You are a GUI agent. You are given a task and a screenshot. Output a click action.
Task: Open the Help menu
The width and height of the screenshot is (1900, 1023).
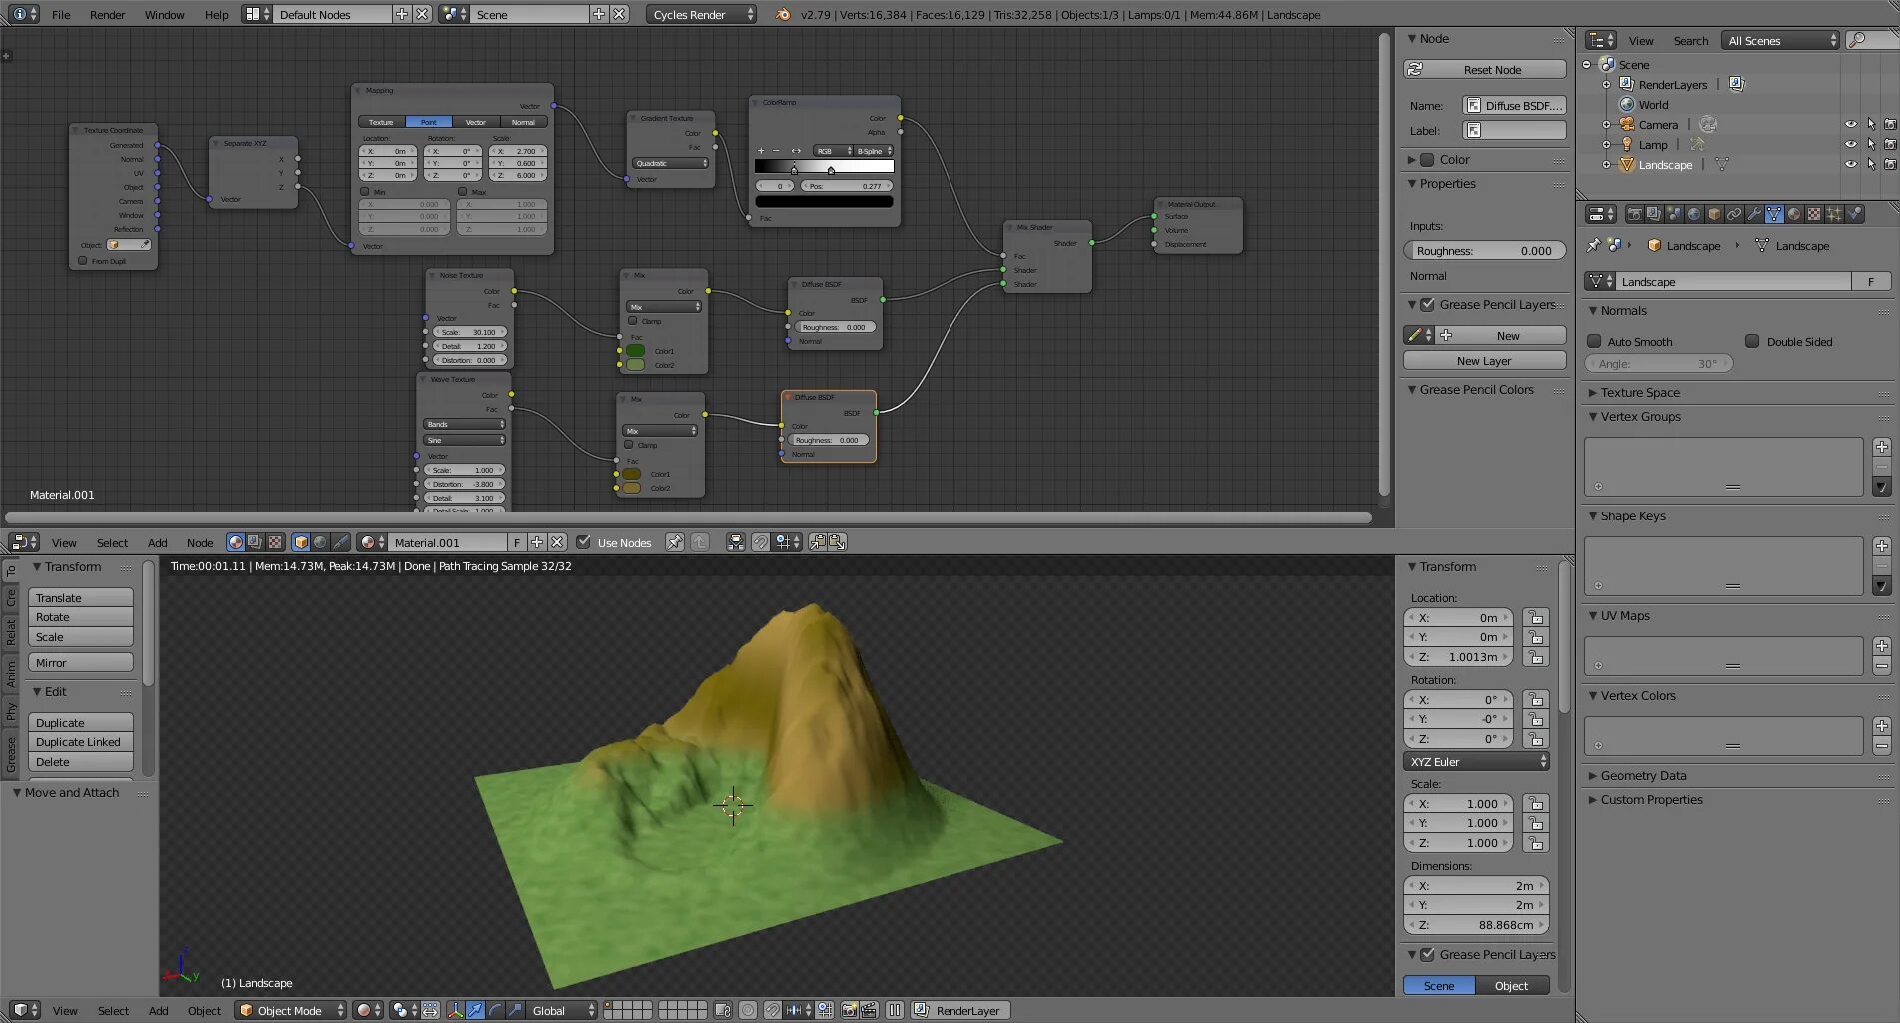coord(216,15)
